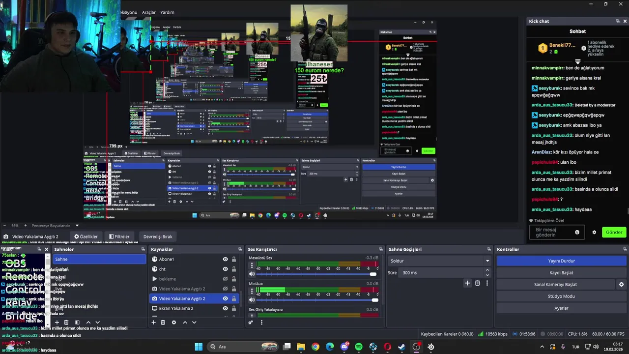Open Spotify from the taskbar
This screenshot has height=354, width=629.
point(359,347)
